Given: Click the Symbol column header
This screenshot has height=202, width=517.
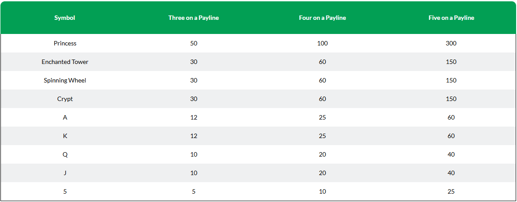Looking at the screenshot, I should (65, 18).
